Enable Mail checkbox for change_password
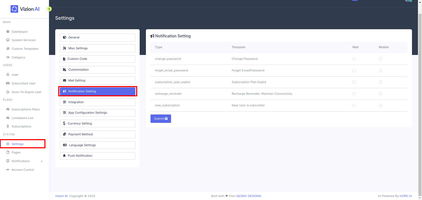Image resolution: width=422 pixels, height=200 pixels. click(354, 59)
